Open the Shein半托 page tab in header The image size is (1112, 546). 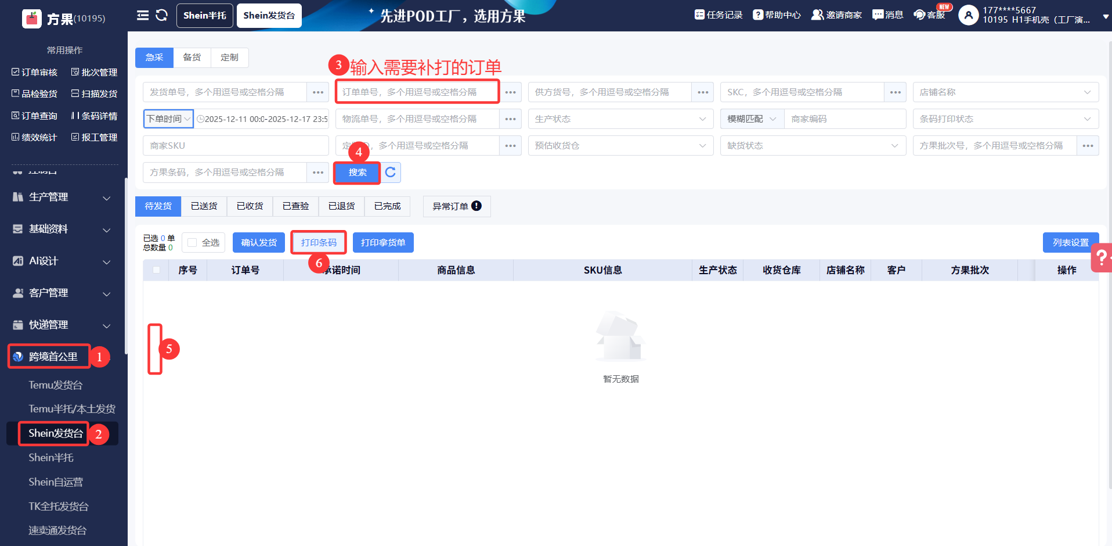coord(205,16)
